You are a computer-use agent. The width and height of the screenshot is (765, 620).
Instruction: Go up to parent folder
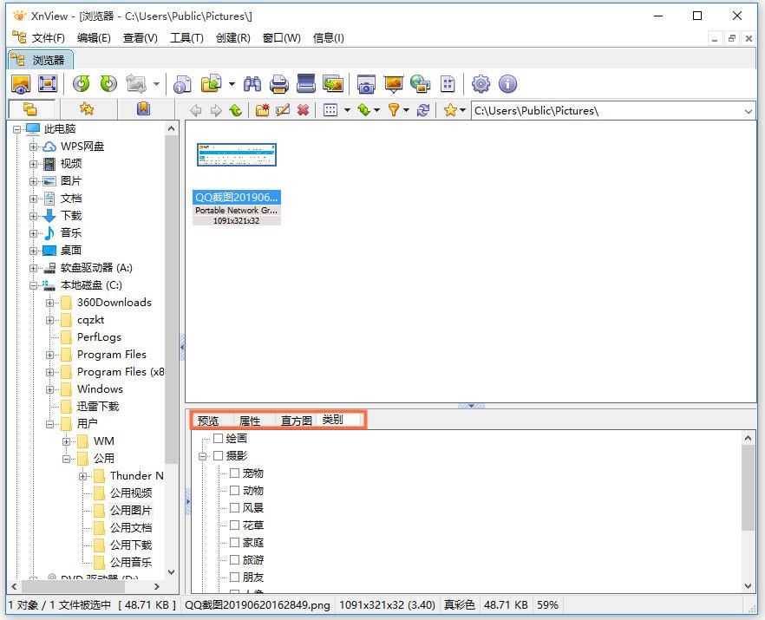pyautogui.click(x=236, y=111)
